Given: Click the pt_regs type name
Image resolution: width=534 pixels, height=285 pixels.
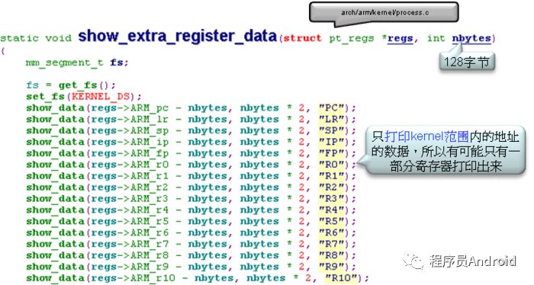Looking at the screenshot, I should click(x=352, y=38).
